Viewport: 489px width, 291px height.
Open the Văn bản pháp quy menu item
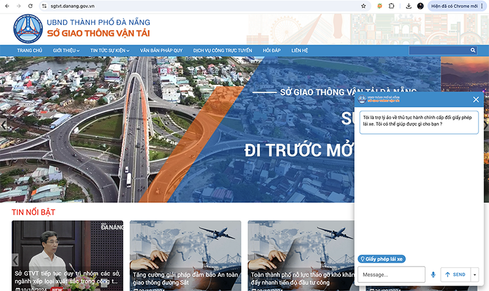pyautogui.click(x=161, y=50)
